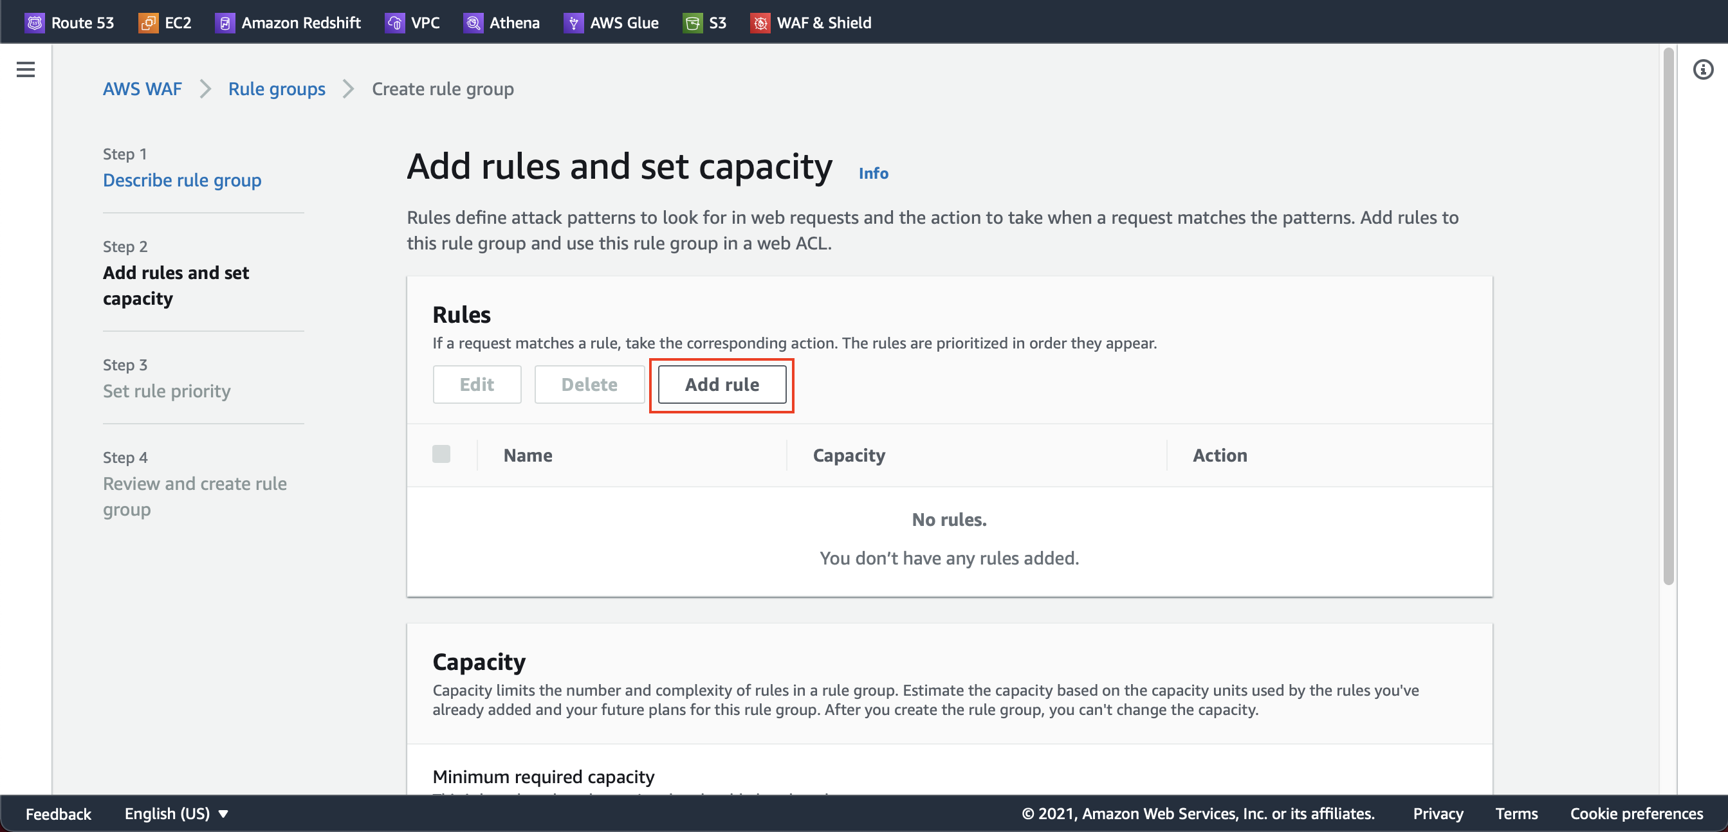Select Review and create rule group step

click(194, 496)
